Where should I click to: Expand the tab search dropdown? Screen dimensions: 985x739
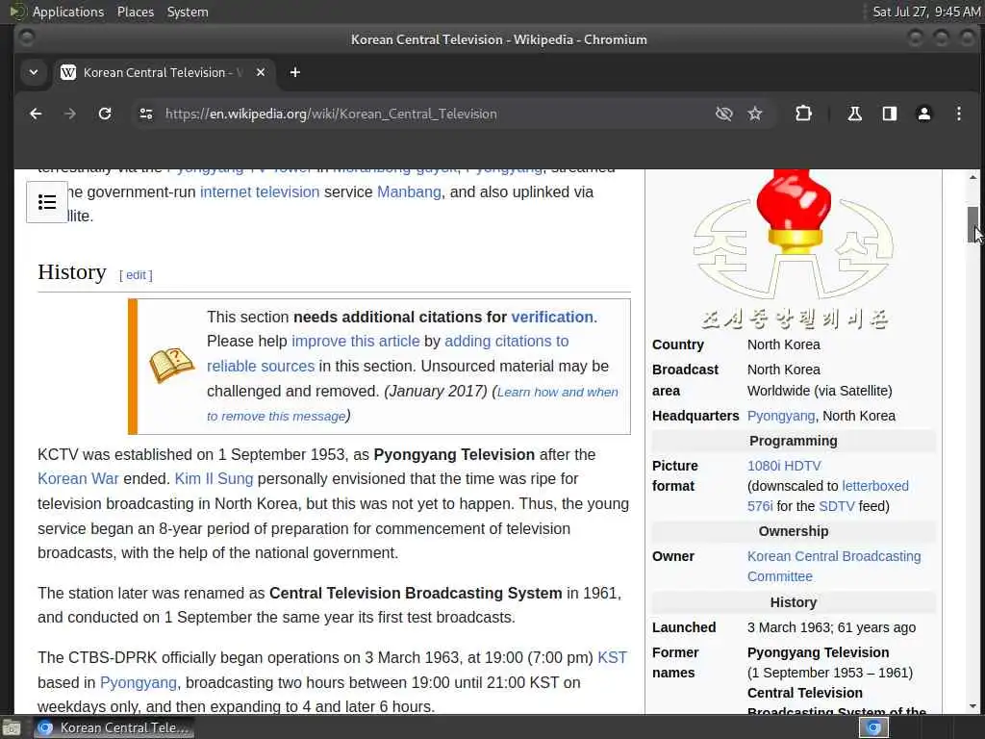[x=34, y=72]
